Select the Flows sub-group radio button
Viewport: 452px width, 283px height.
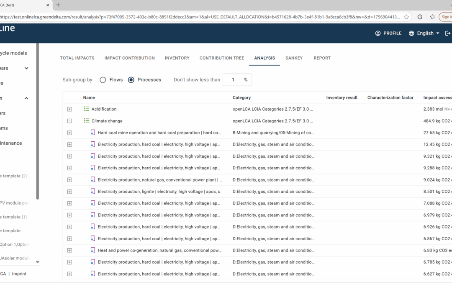click(103, 80)
